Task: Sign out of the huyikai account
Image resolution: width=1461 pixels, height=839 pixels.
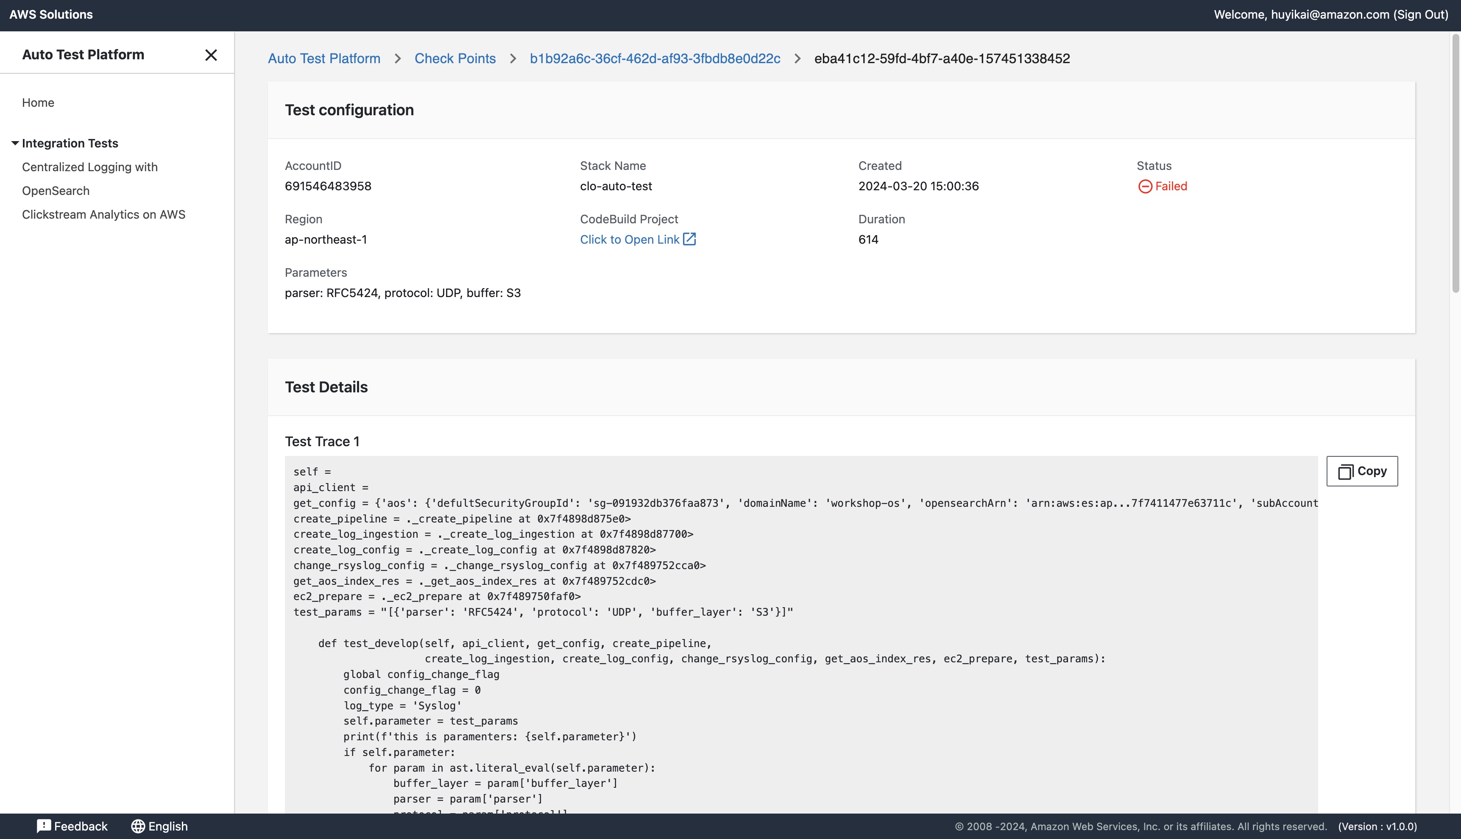Action: click(1421, 14)
